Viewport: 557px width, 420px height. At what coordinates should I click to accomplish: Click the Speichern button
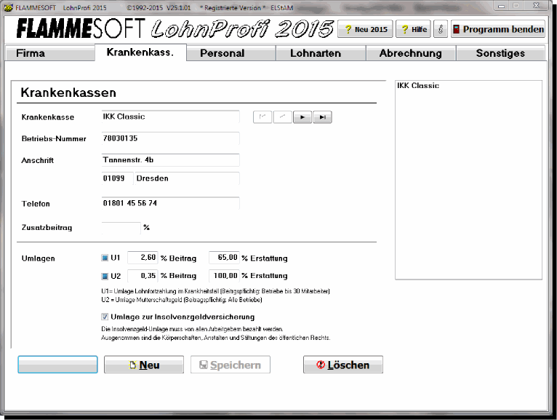(231, 365)
